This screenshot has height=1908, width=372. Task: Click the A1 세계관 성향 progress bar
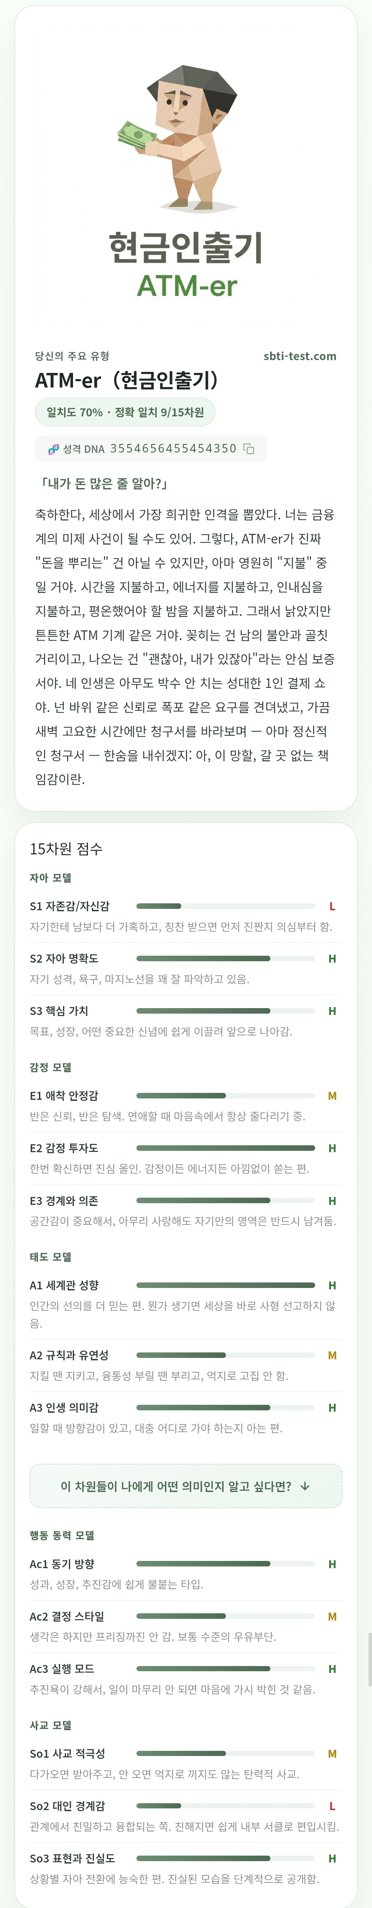pos(226,1285)
